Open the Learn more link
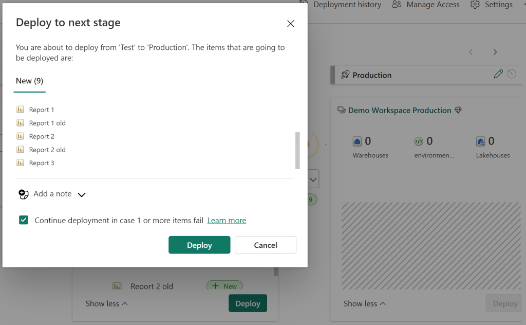 coord(227,221)
